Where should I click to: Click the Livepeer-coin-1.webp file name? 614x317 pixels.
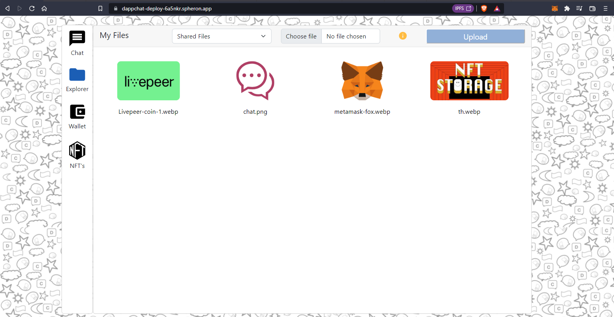click(x=148, y=112)
